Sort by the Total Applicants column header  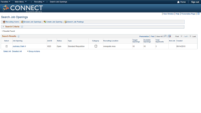pyautogui.click(x=160, y=41)
